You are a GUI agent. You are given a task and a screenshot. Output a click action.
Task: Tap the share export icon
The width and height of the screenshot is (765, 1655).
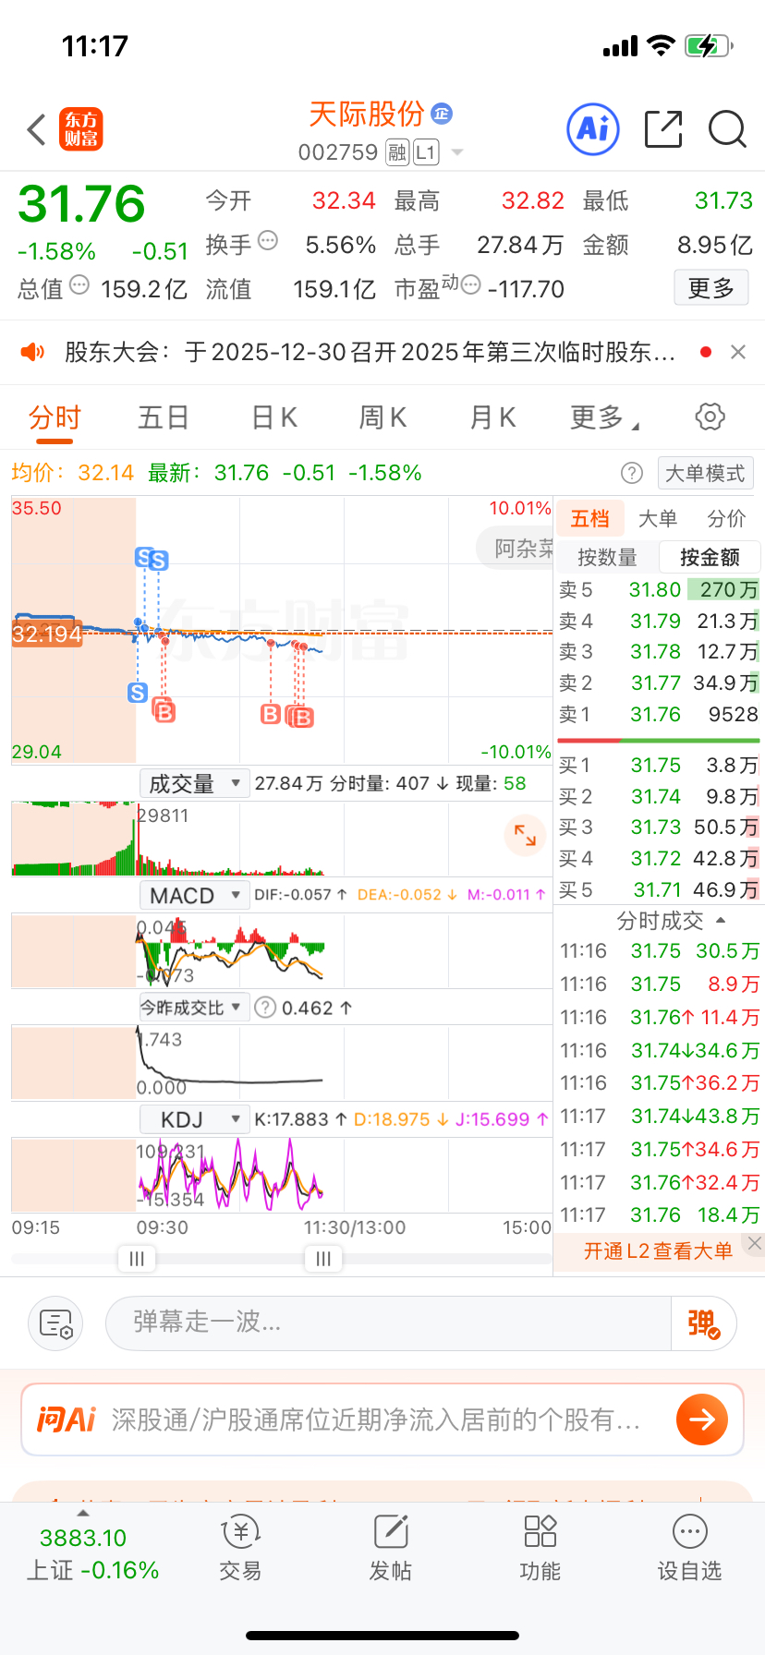(x=662, y=129)
